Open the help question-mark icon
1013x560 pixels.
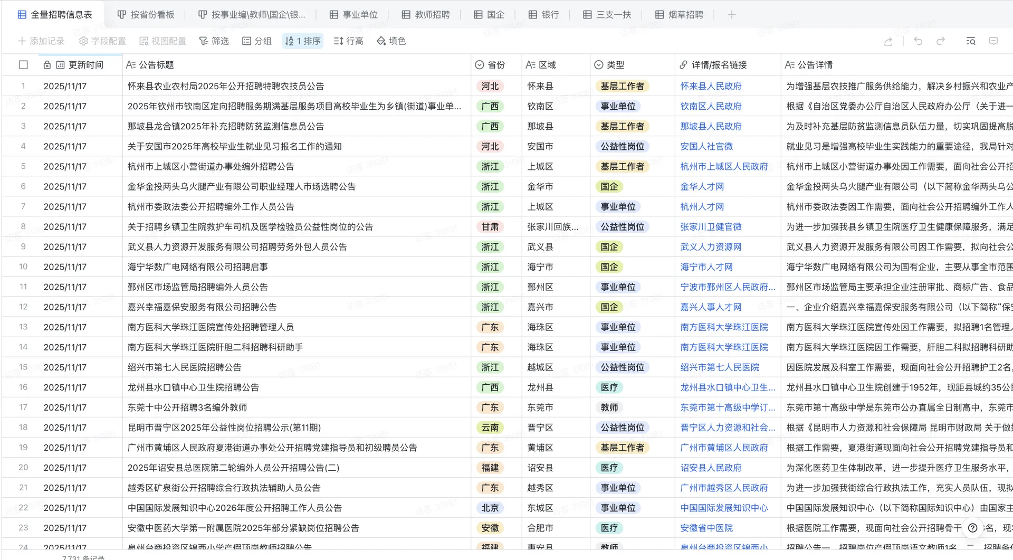pos(973,528)
